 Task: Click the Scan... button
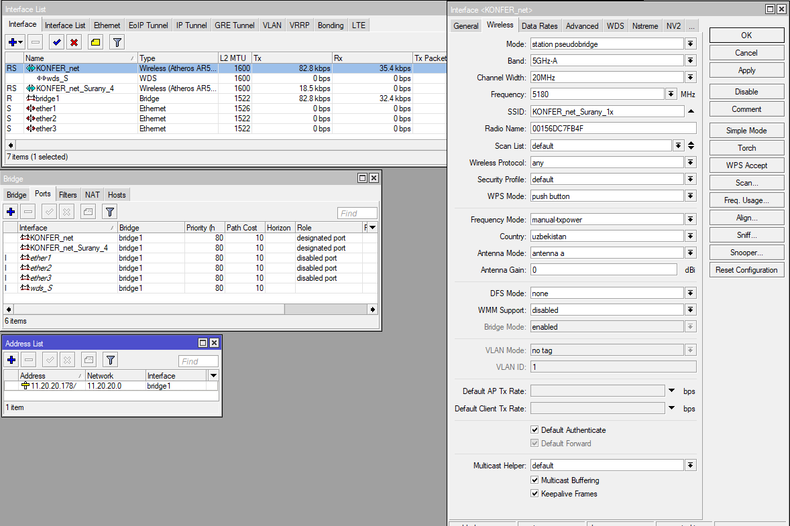click(x=746, y=183)
